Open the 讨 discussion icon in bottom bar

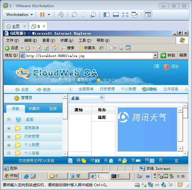[x=97, y=160]
